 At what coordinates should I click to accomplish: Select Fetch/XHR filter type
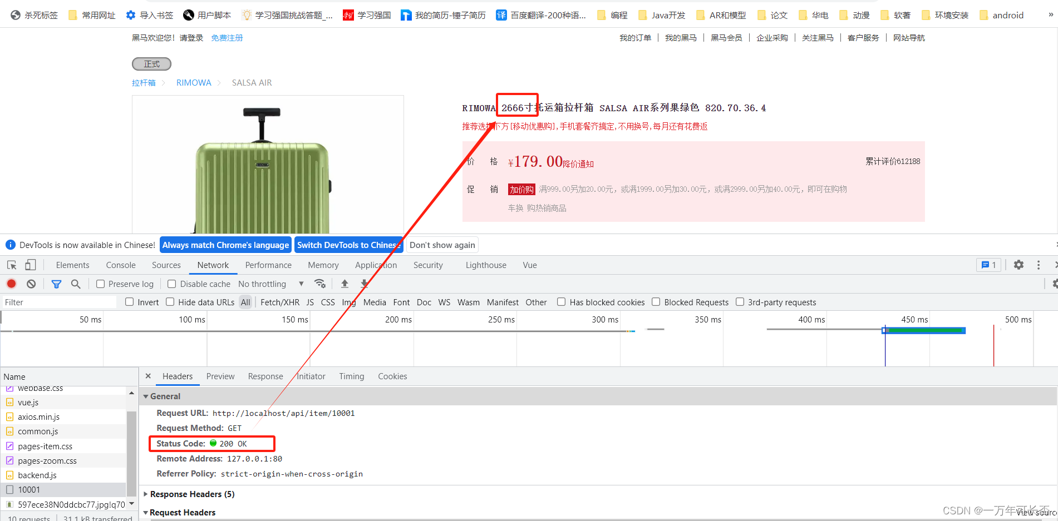(x=280, y=302)
